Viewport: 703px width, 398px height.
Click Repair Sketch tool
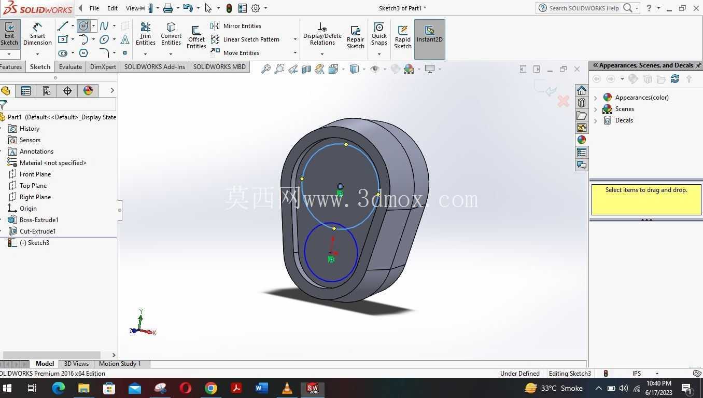(x=356, y=37)
